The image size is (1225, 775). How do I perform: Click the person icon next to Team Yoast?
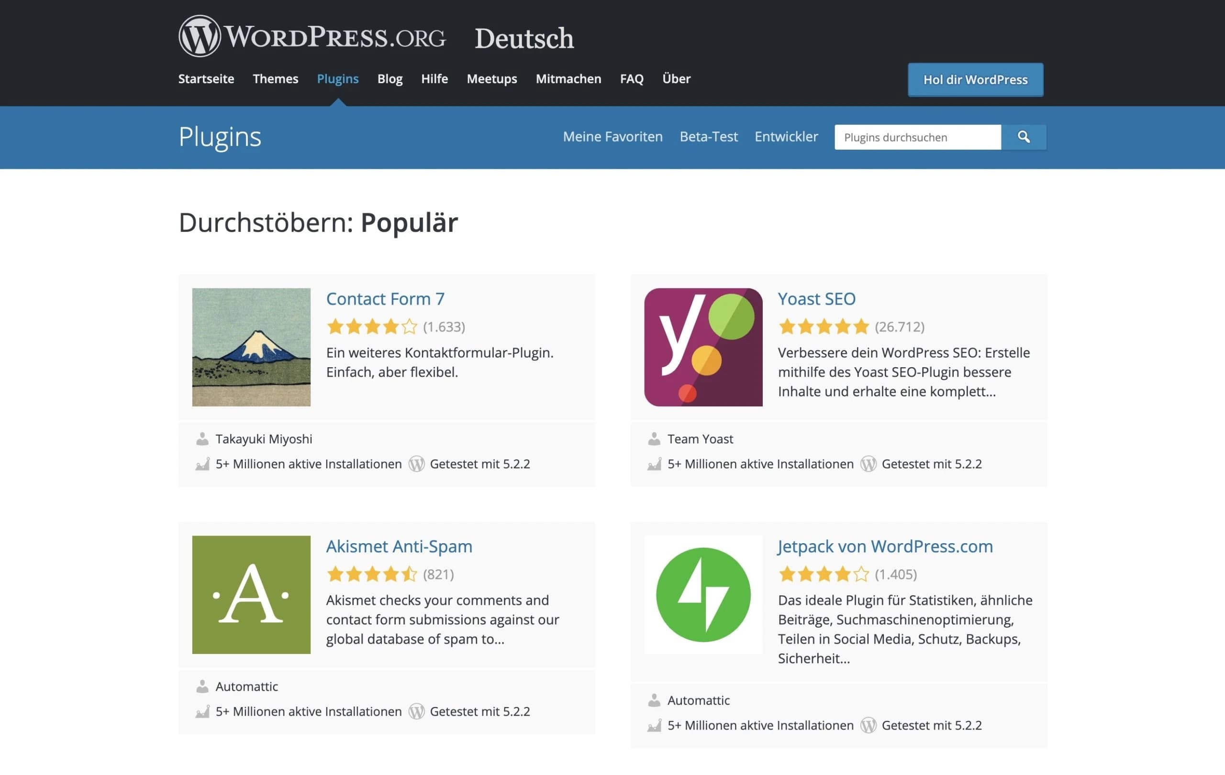654,438
